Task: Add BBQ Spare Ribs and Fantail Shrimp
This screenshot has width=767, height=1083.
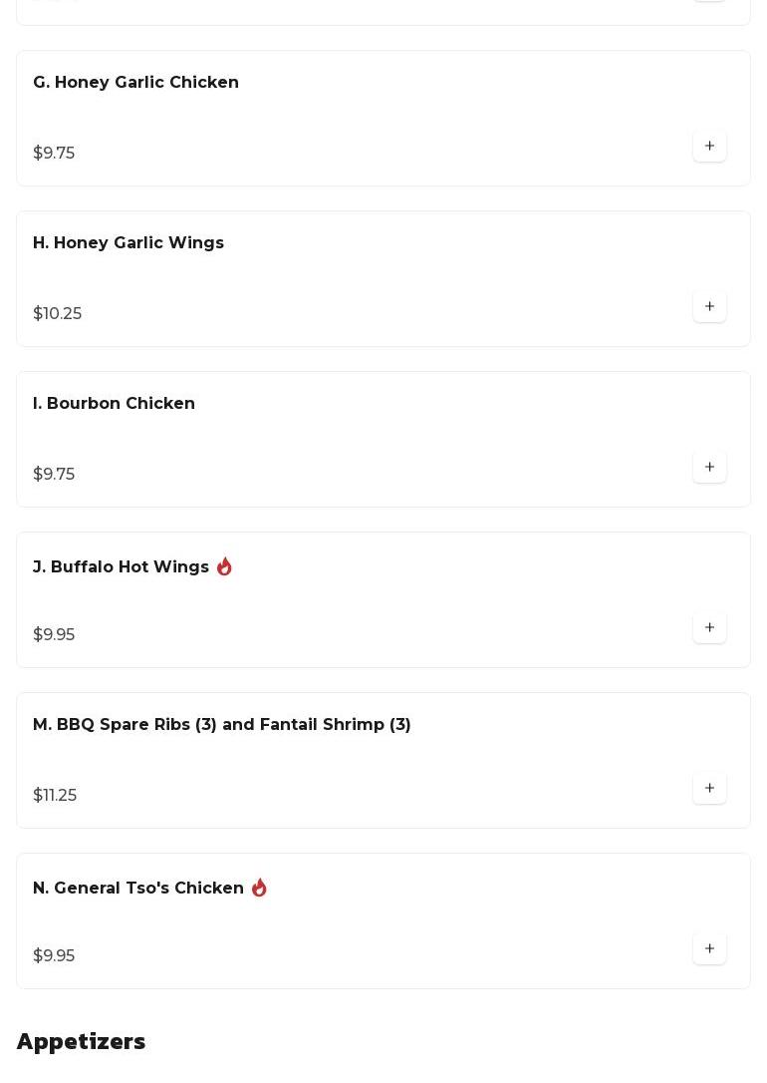Action: click(709, 788)
